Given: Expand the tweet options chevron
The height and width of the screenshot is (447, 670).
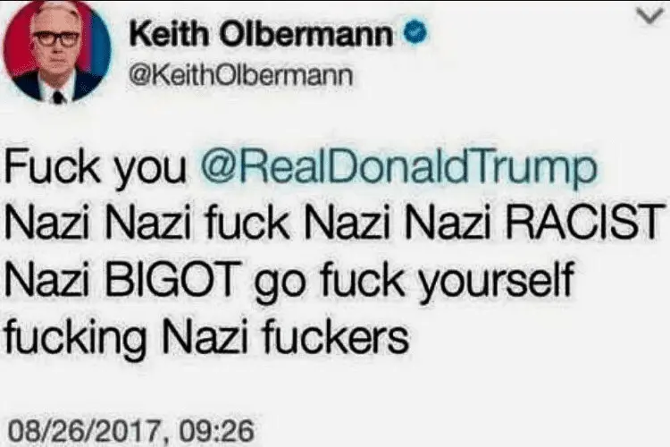Looking at the screenshot, I should pos(649,17).
